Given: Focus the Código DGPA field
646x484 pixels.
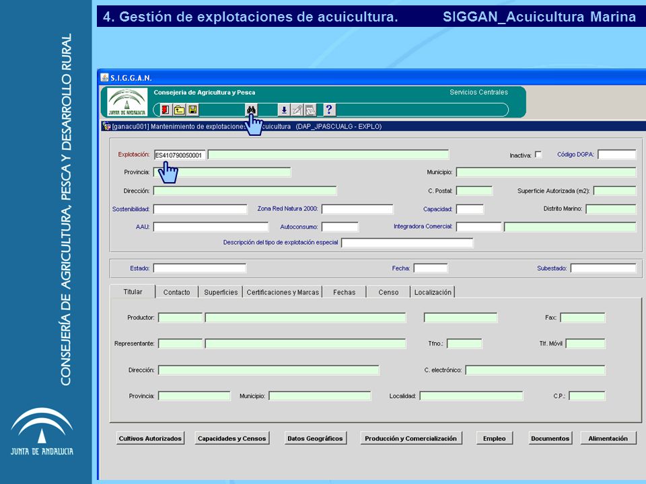Looking at the screenshot, I should (x=617, y=155).
